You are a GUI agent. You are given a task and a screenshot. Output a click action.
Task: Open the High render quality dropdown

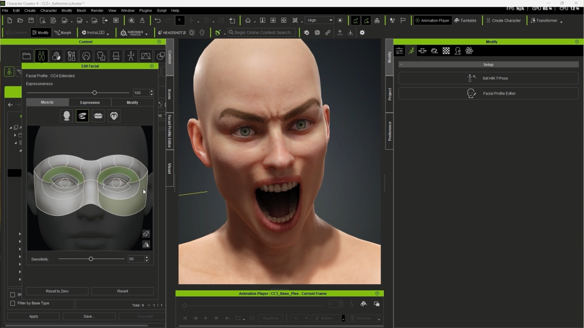(319, 20)
